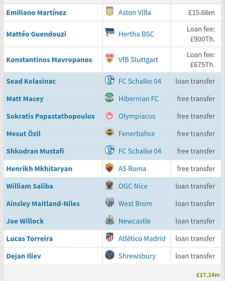
Task: Click the Atlético Madrid crest icon
Action: point(110,237)
